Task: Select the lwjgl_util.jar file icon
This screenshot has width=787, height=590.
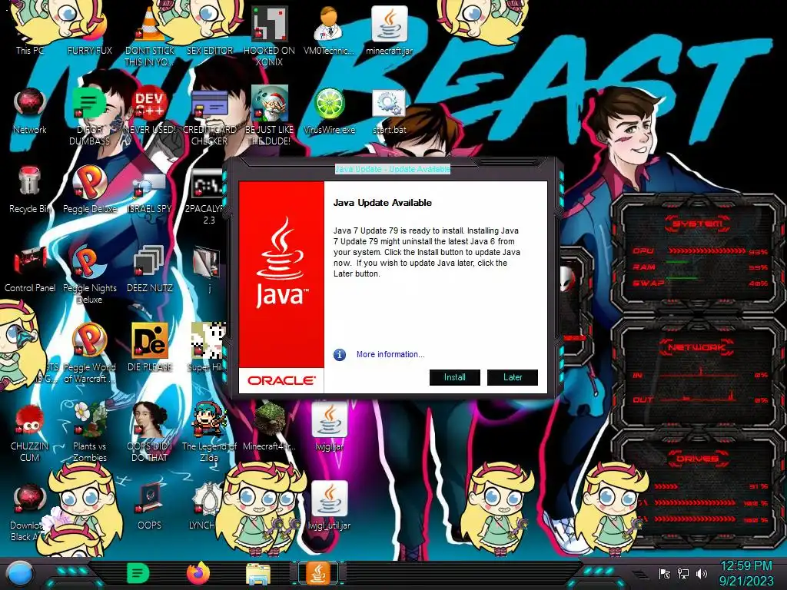Action: click(329, 507)
